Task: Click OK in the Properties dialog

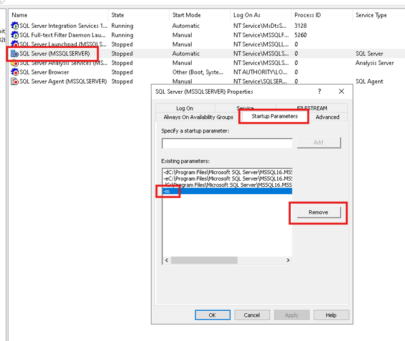Action: click(212, 315)
